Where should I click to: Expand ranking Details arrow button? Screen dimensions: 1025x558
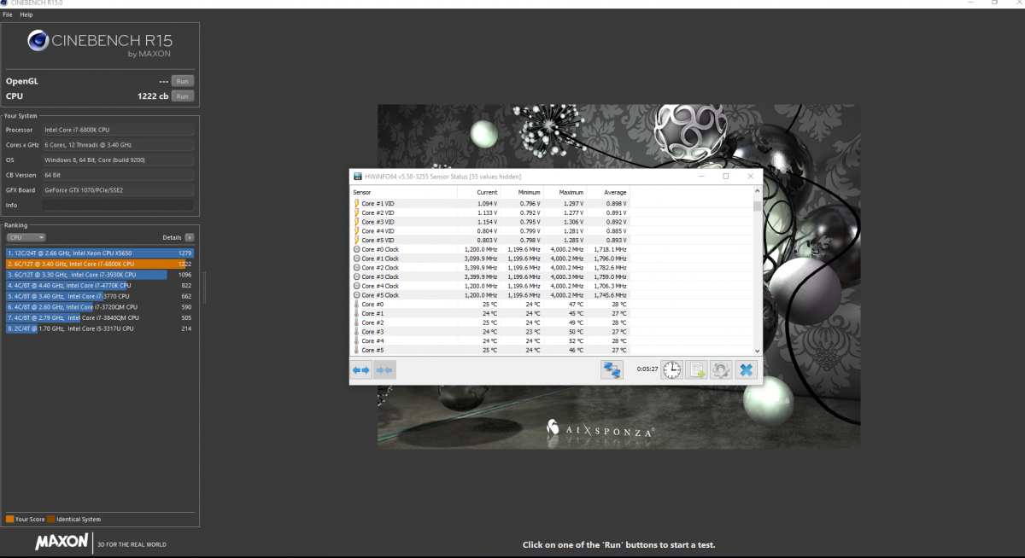tap(190, 237)
